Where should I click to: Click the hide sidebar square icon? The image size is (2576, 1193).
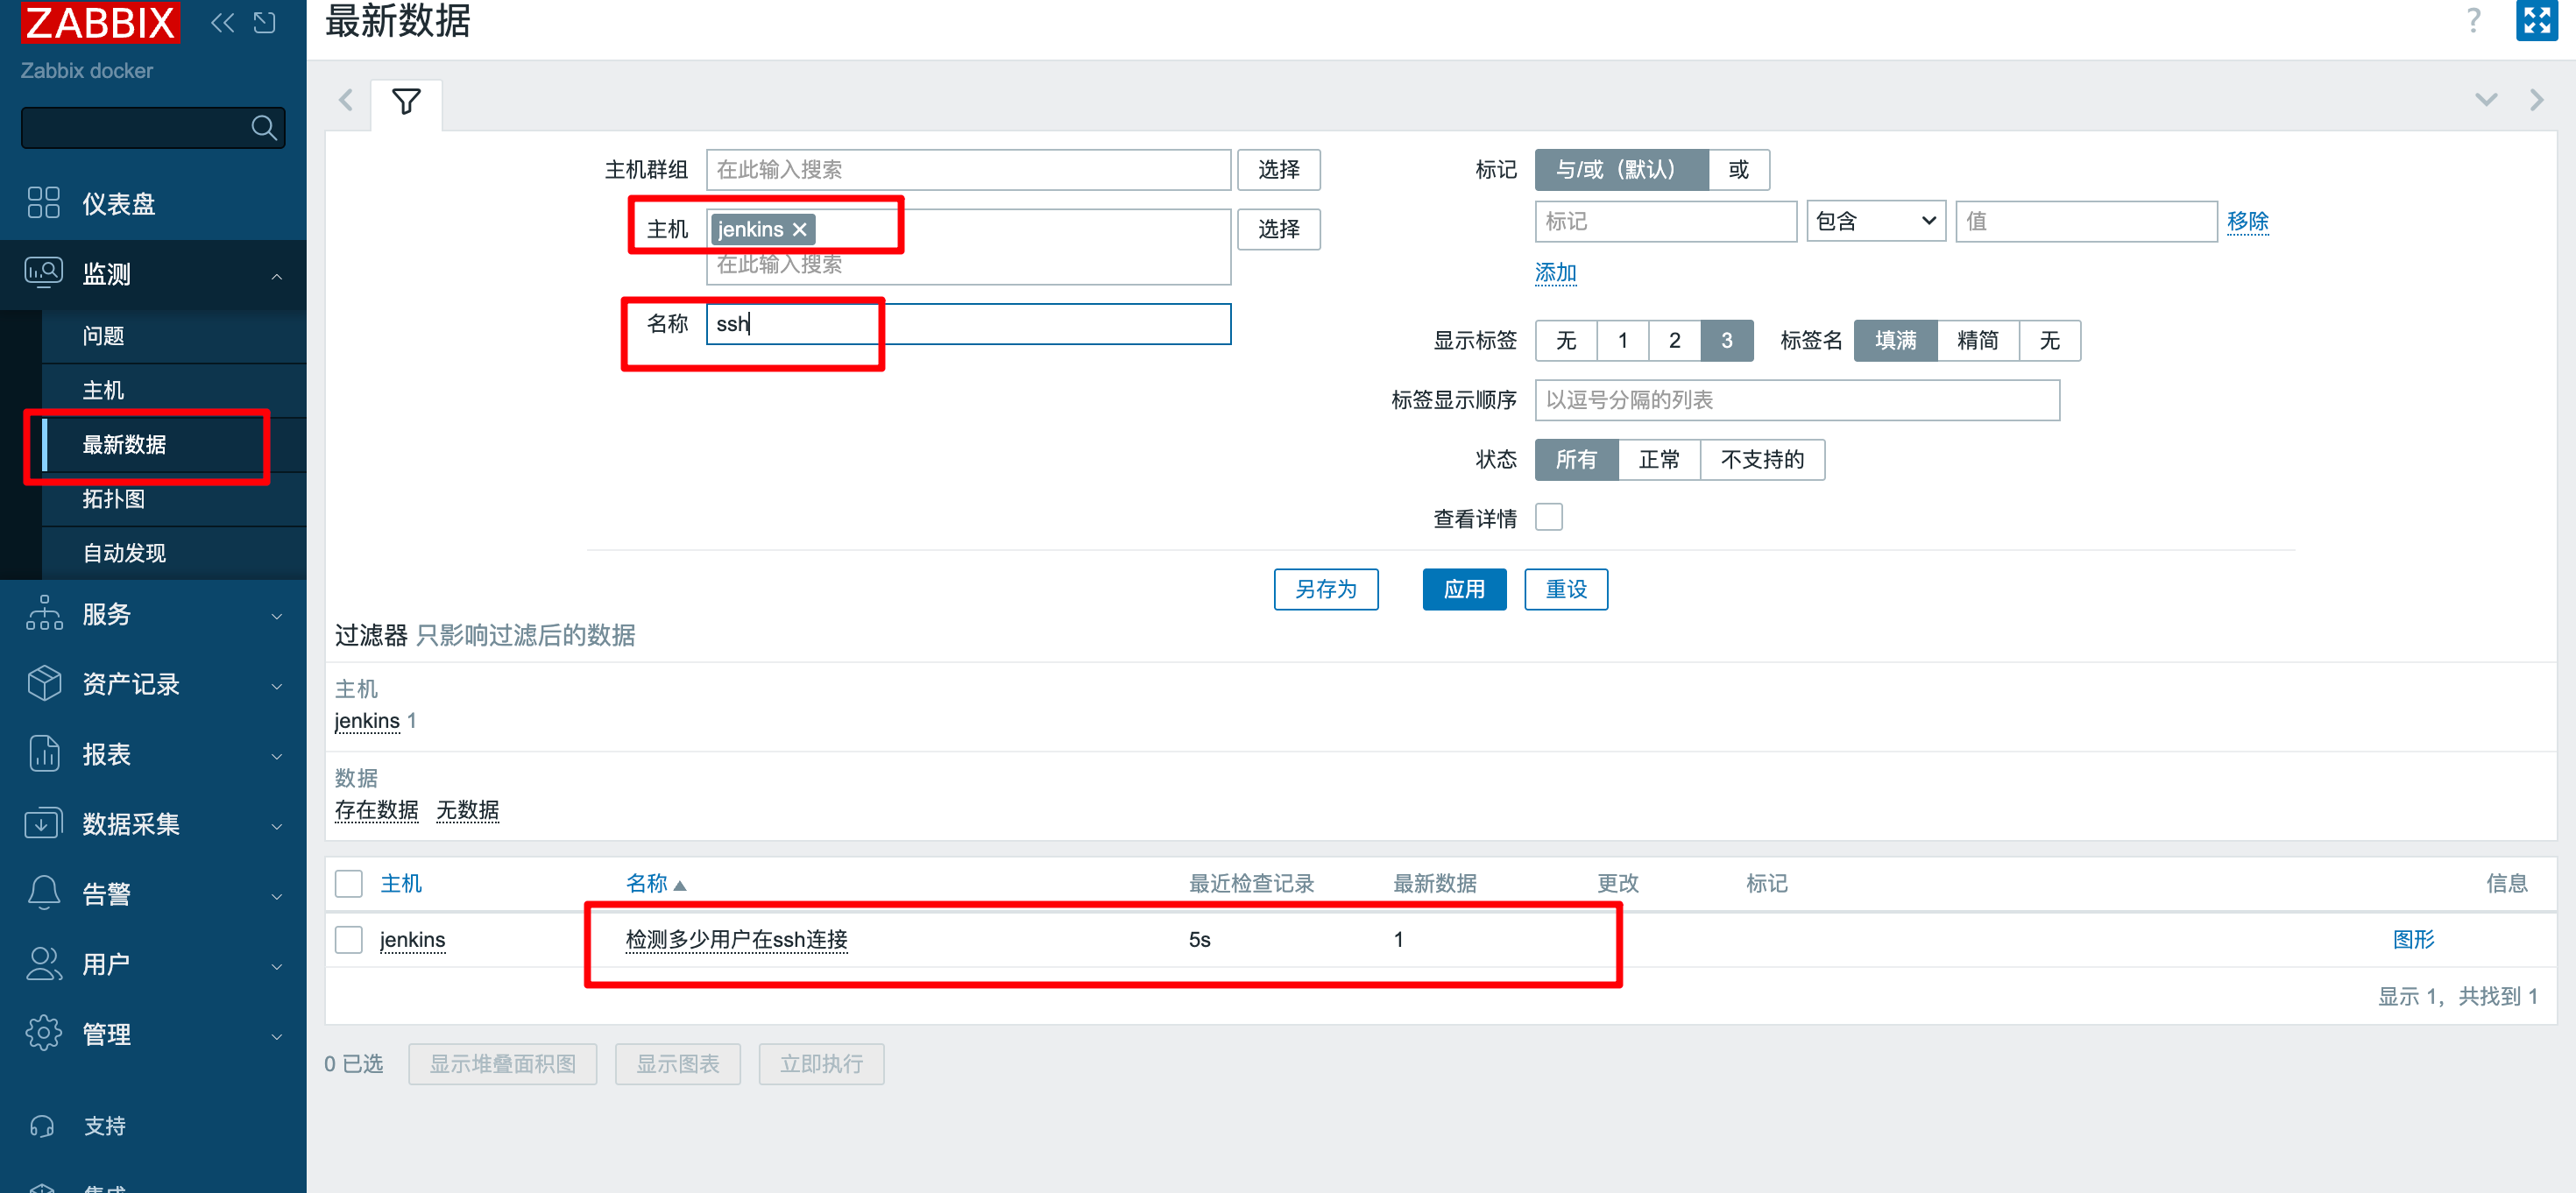265,22
